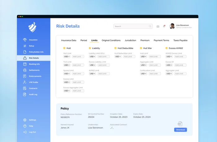Click the Search input field
Image resolution: width=217 pixels, height=142 pixels.
[x=131, y=27]
